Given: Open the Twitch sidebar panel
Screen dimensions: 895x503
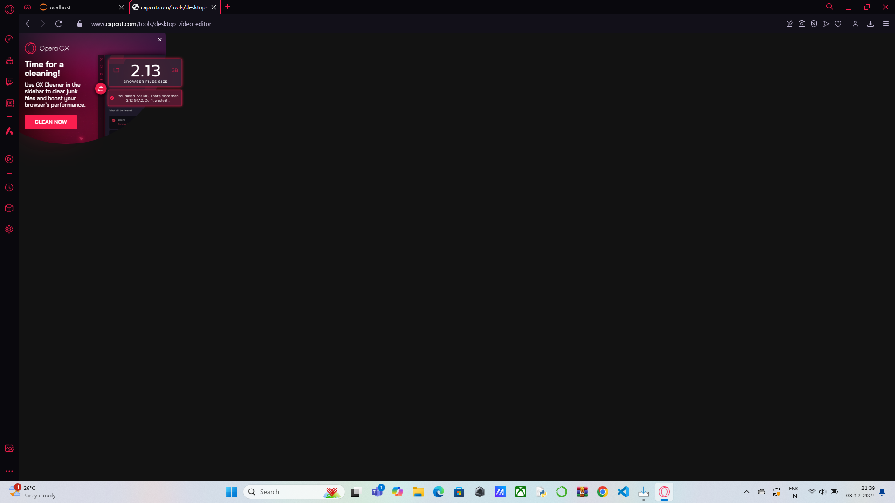Looking at the screenshot, I should click(9, 82).
